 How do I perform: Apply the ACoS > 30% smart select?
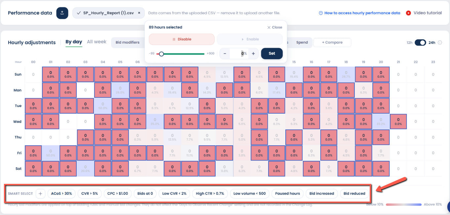click(x=61, y=194)
